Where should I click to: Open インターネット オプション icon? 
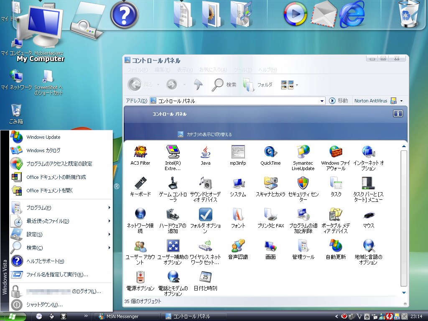(x=368, y=152)
